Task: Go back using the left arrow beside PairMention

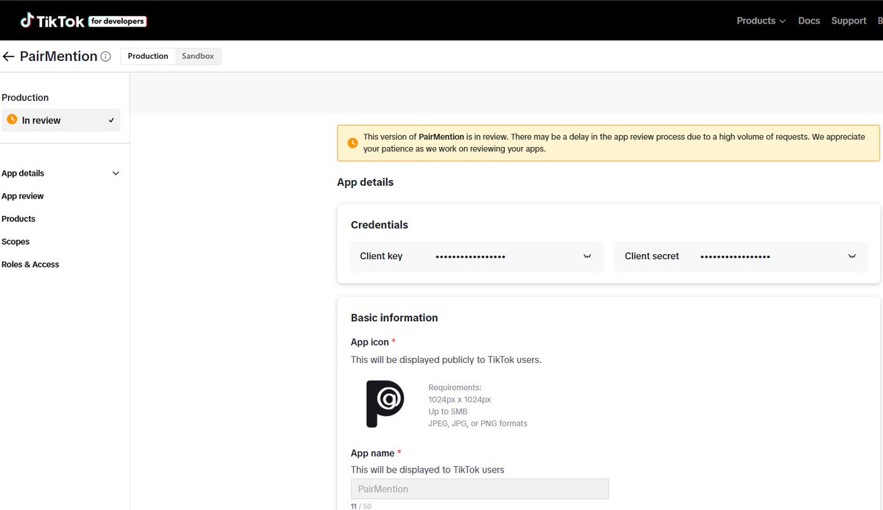Action: click(9, 57)
